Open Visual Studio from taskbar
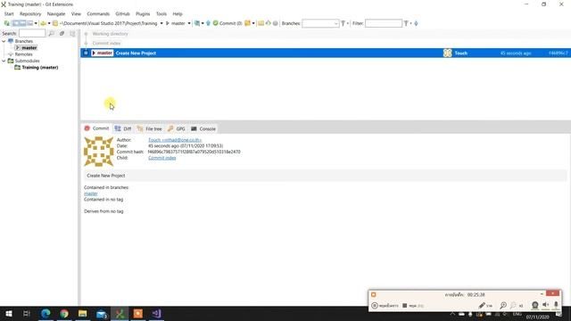Screen dimensions: 571x321 click(x=157, y=313)
